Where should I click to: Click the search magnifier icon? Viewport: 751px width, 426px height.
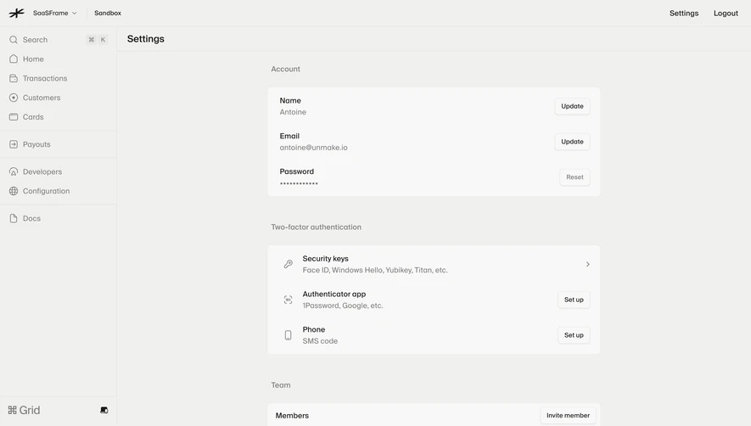tap(14, 40)
